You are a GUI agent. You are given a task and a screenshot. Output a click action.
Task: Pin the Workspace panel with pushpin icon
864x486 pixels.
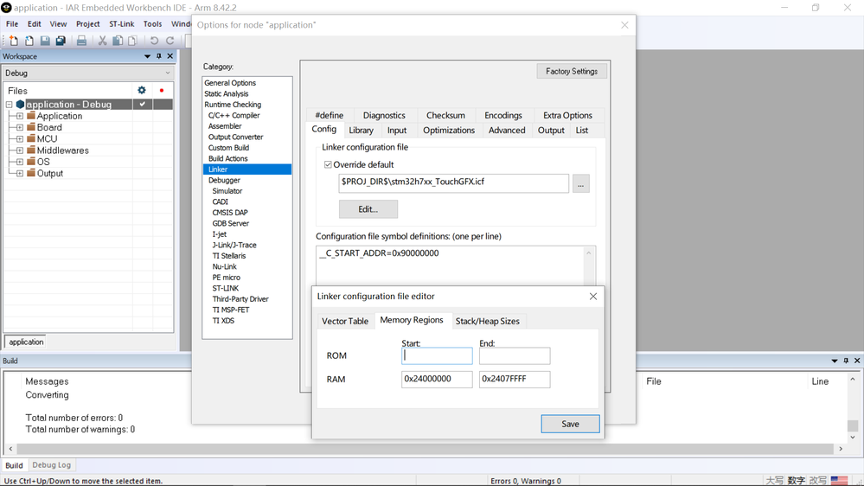pyautogui.click(x=158, y=56)
